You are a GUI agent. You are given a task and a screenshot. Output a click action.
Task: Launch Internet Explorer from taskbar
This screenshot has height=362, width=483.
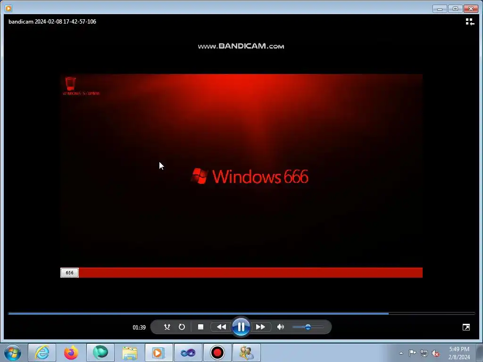coord(42,353)
